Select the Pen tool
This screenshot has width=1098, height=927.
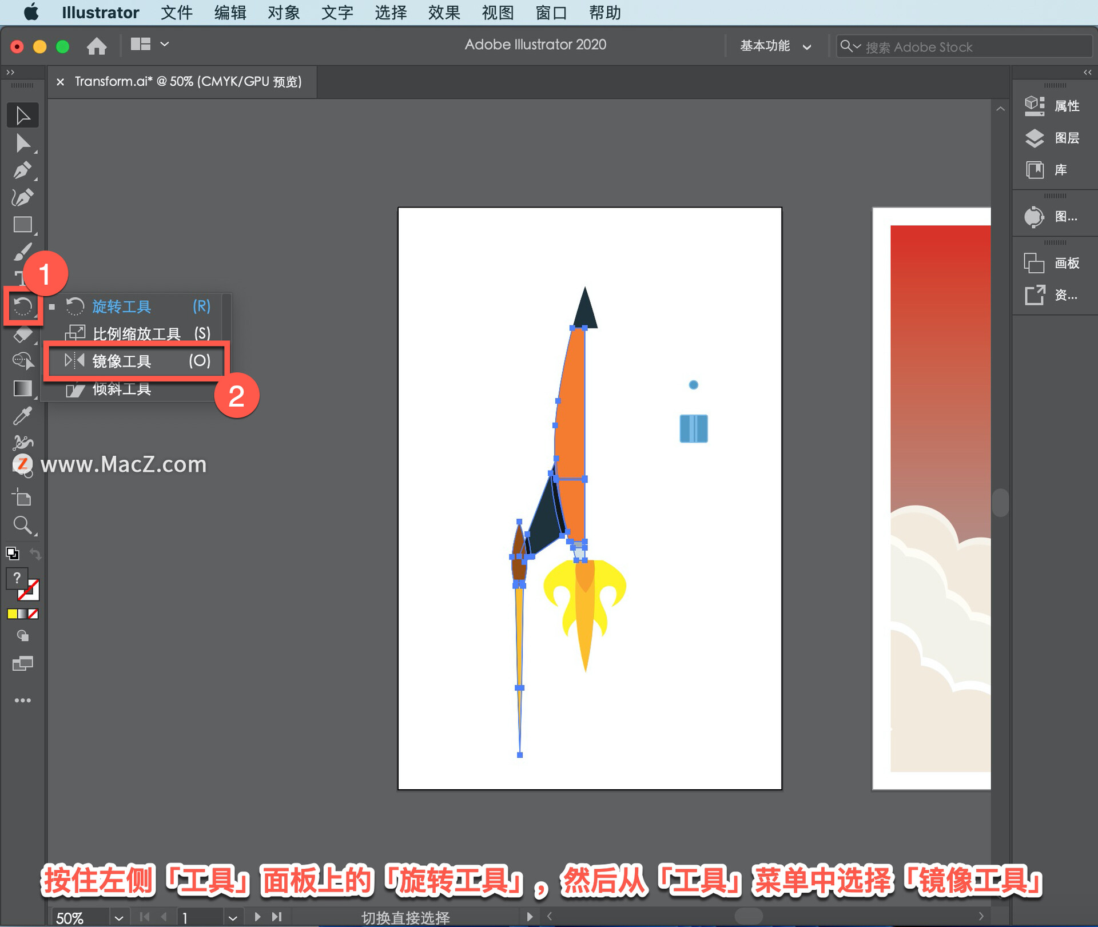coord(23,170)
